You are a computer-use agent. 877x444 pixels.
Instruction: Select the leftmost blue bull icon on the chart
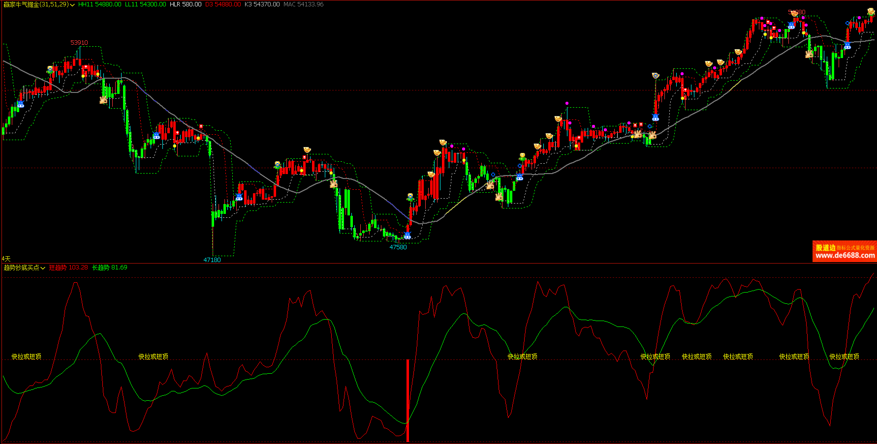click(20, 104)
